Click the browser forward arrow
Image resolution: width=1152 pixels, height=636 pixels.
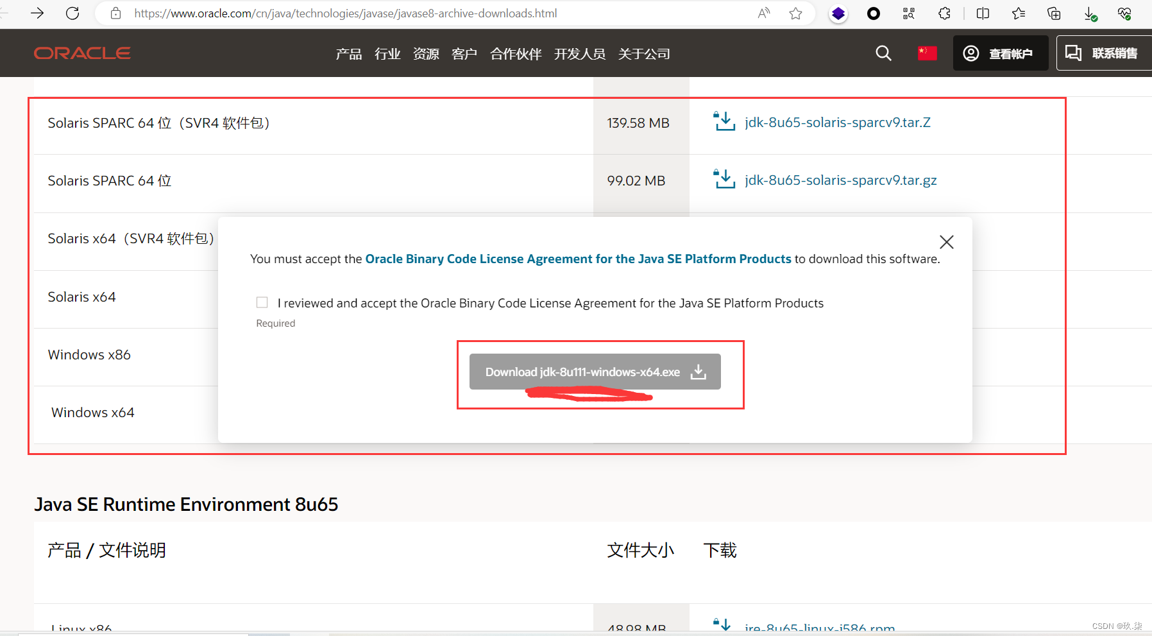point(37,13)
